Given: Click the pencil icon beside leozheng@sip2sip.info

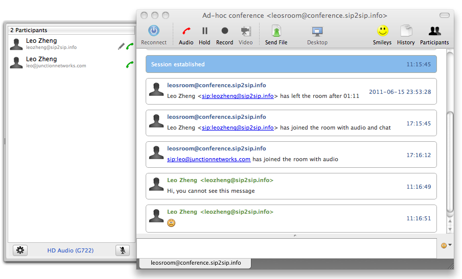Looking at the screenshot, I should (x=121, y=46).
